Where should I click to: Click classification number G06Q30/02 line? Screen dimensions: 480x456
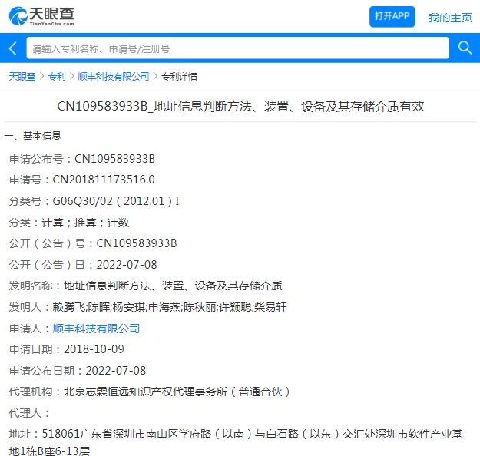(x=94, y=201)
